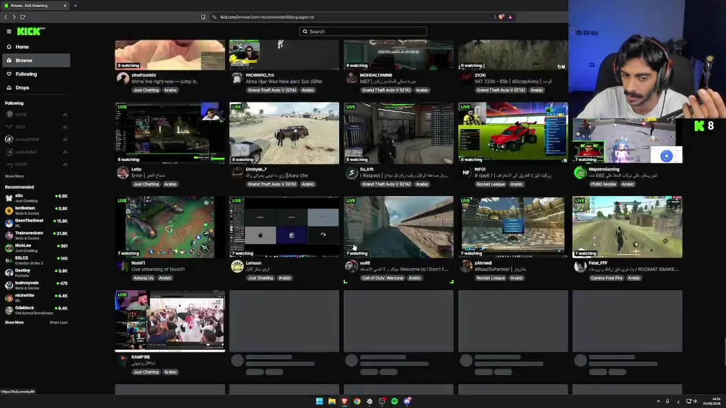Open Brave browser from the taskbar
The height and width of the screenshot is (408, 726).
click(344, 401)
